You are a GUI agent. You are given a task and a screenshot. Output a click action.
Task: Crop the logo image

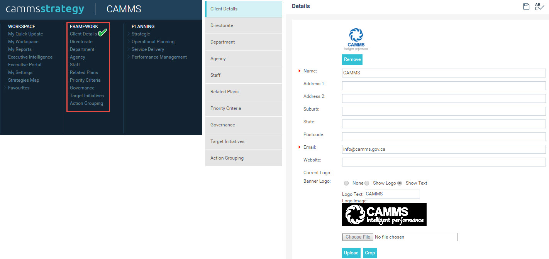tap(370, 253)
